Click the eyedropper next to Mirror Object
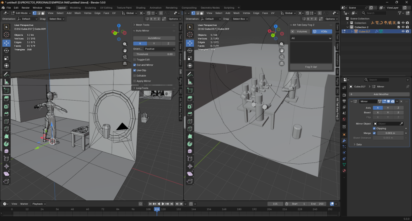Image resolution: width=412 pixels, height=221 pixels. click(x=401, y=124)
